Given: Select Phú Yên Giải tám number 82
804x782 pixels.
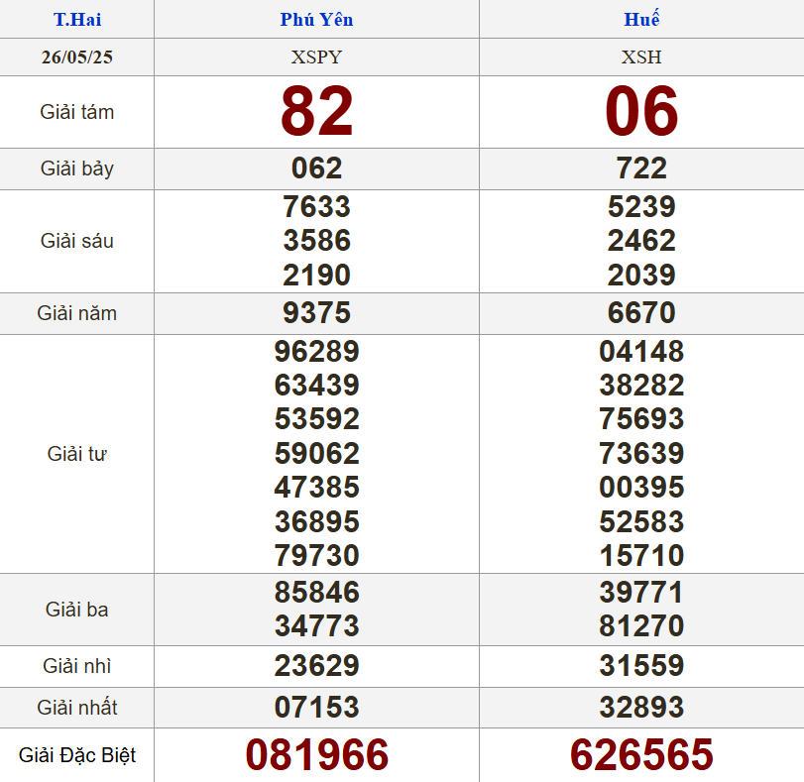Looking at the screenshot, I should click(316, 111).
